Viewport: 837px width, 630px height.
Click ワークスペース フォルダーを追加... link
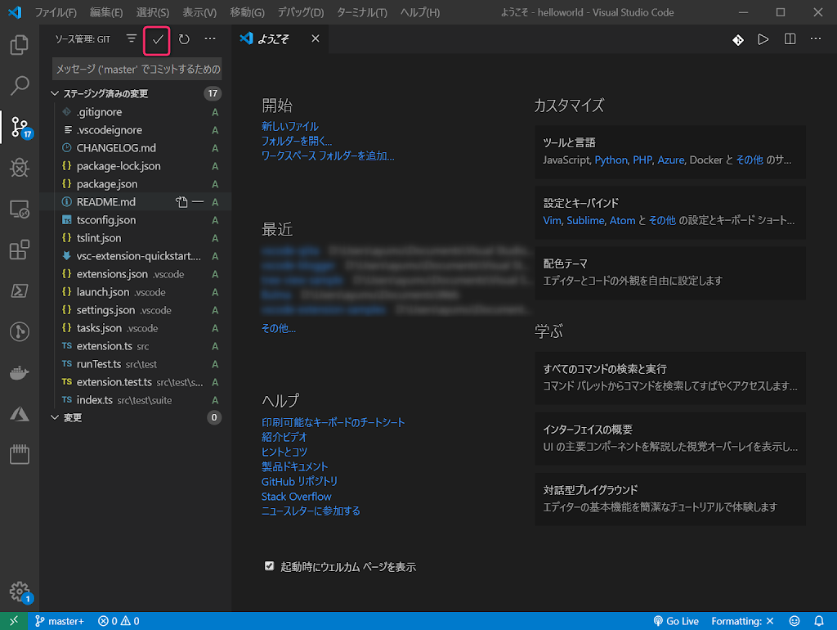click(x=328, y=156)
